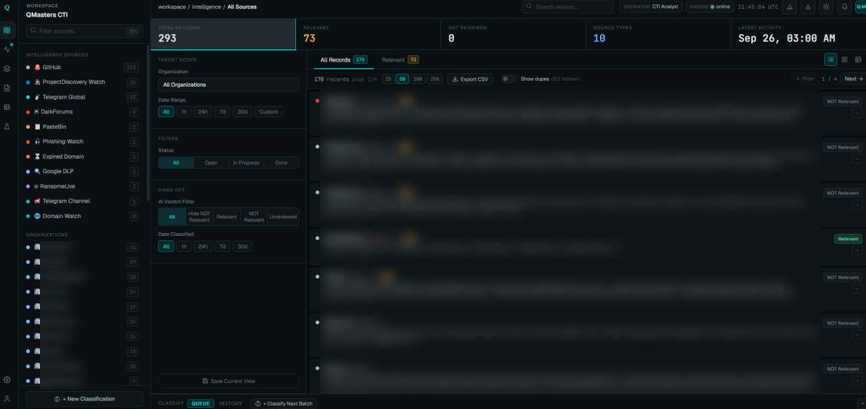Choose Custom date range
The width and height of the screenshot is (866, 409).
coord(269,112)
